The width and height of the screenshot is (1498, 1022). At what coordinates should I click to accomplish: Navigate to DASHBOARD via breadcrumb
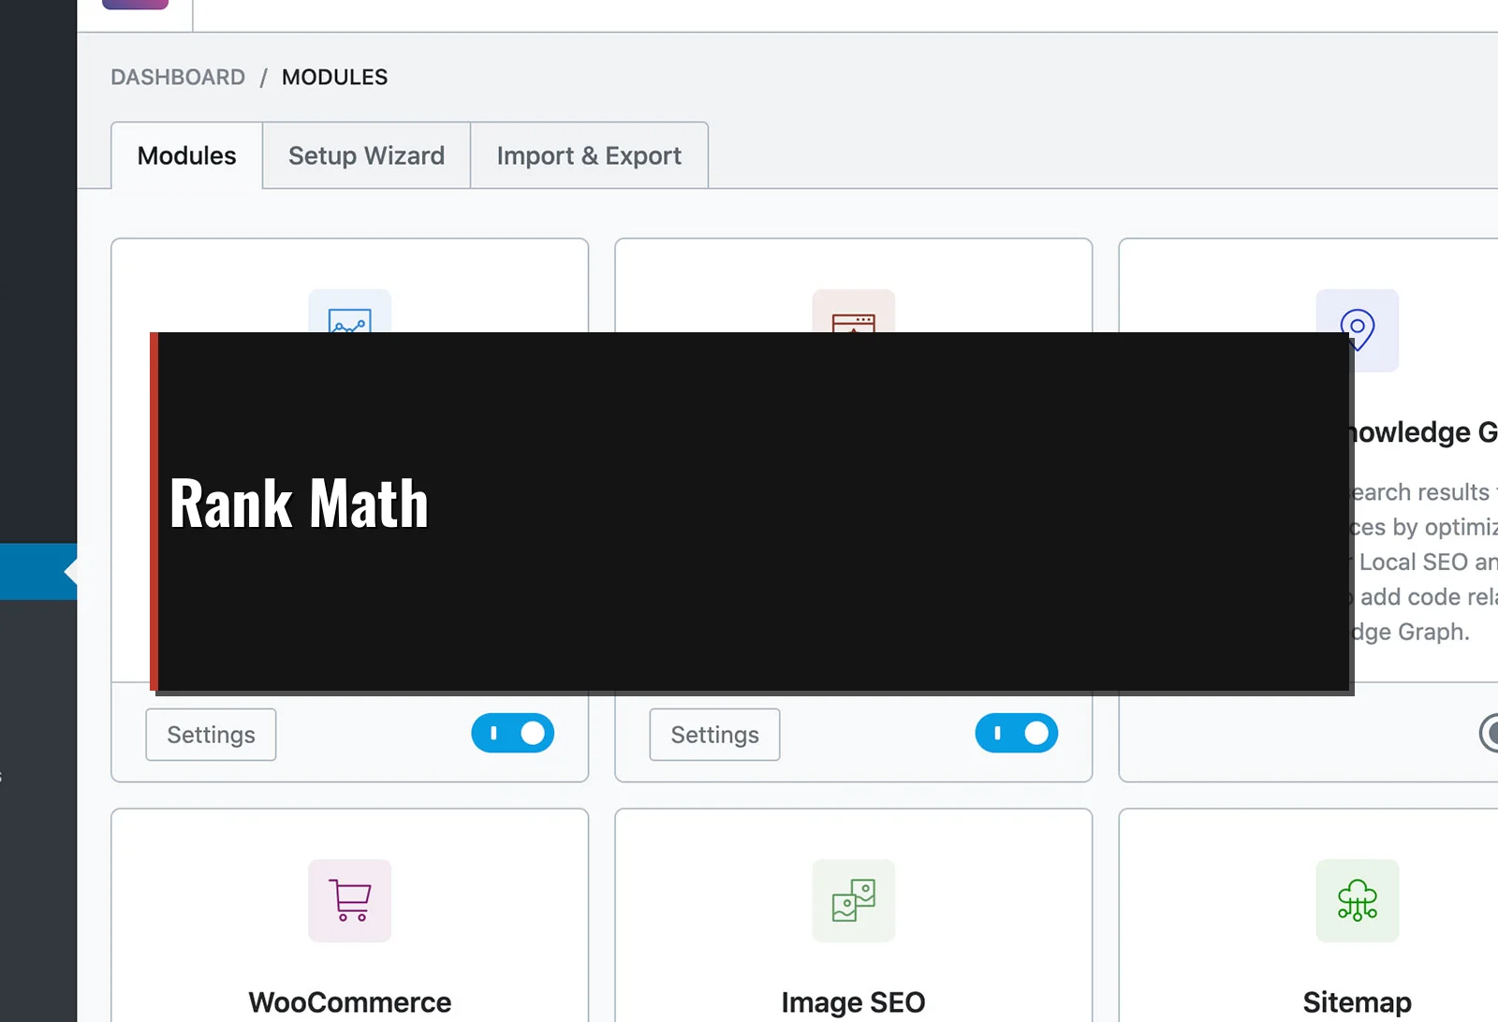point(178,77)
